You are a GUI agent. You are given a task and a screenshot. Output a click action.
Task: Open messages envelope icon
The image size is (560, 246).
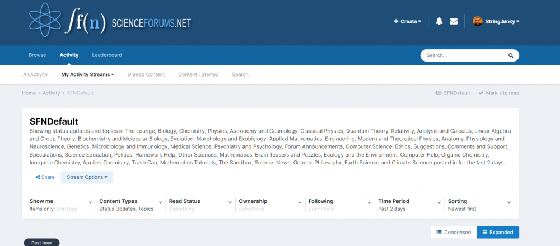454,21
